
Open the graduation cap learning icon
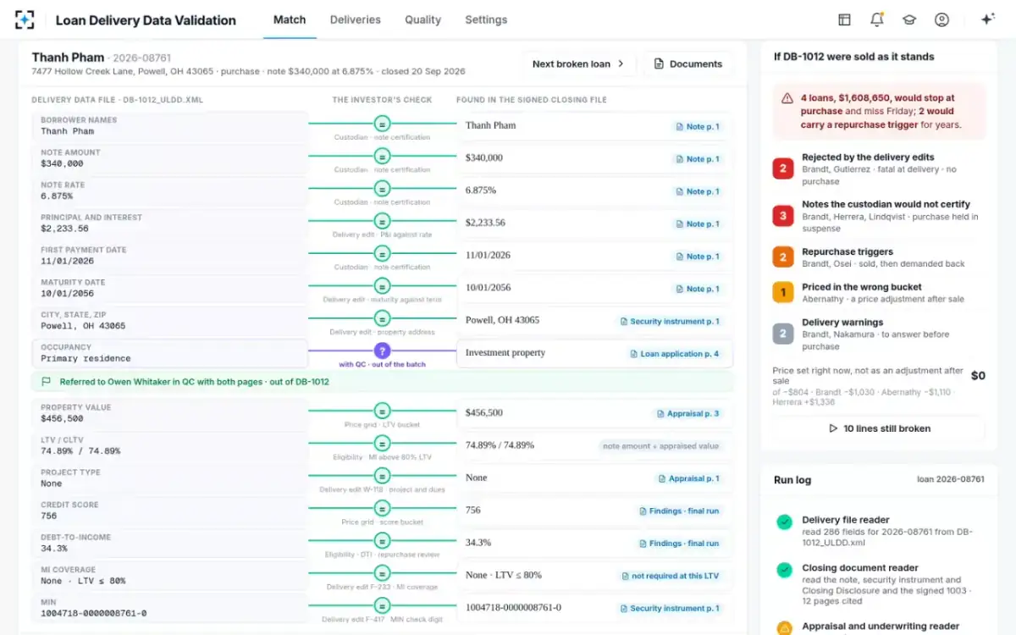click(908, 19)
